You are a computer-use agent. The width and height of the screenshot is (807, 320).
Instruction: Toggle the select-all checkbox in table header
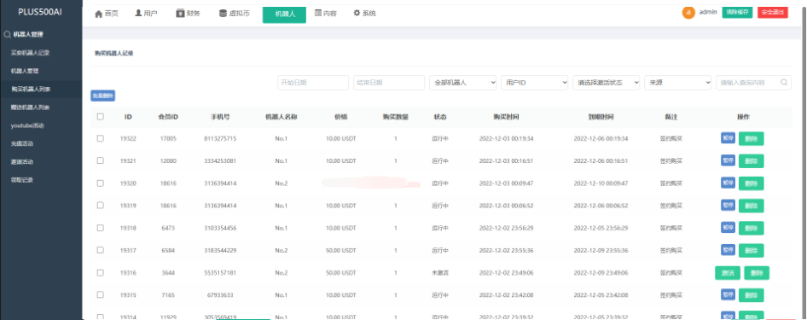point(101,117)
